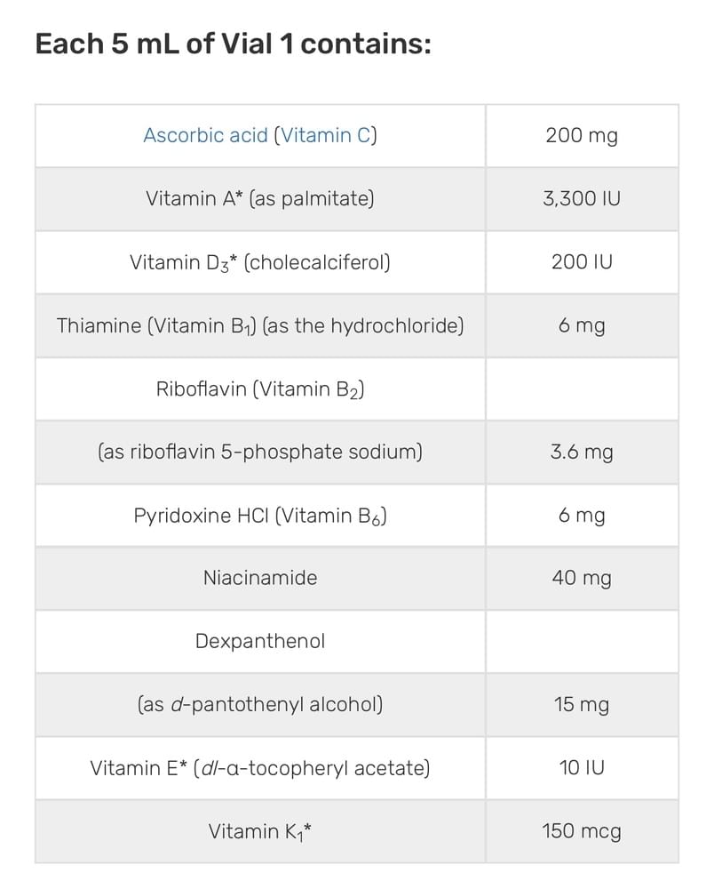Click the Vitamin D3 (cholecalciferol) cell
Image resolution: width=714 pixels, height=889 pixels.
pyautogui.click(x=260, y=262)
